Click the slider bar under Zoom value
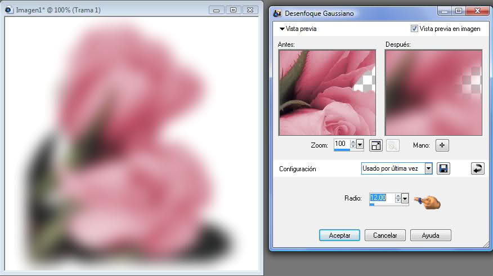The height and width of the screenshot is (276, 493). (x=349, y=150)
